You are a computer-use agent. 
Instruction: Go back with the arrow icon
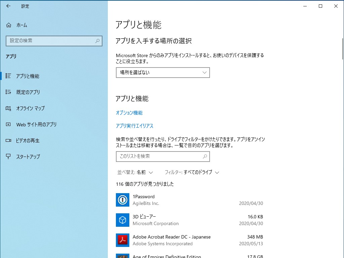[8, 6]
